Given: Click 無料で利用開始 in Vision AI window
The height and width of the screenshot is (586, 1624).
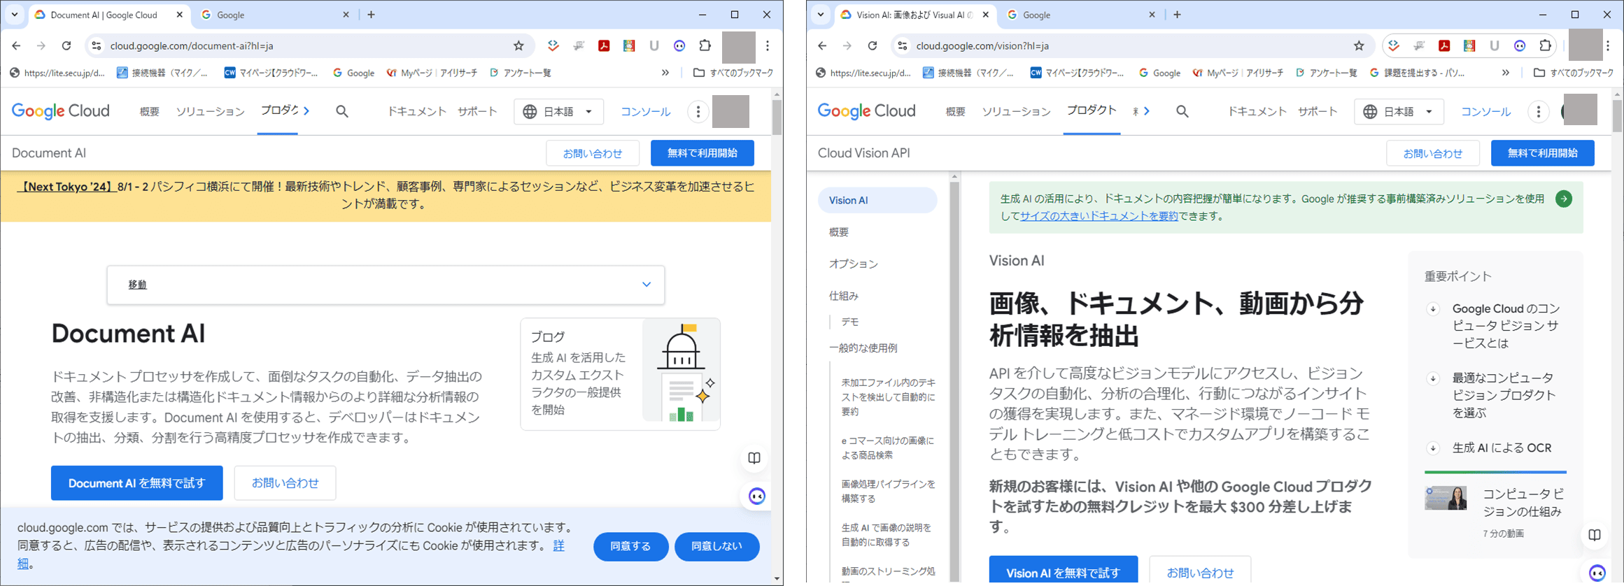Looking at the screenshot, I should click(x=1542, y=153).
